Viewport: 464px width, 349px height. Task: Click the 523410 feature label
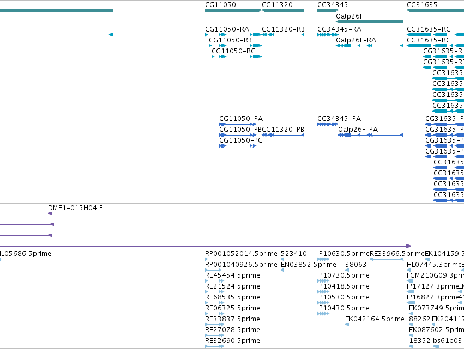[x=293, y=254]
